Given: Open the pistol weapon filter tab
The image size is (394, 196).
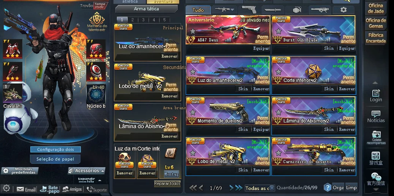Looking at the screenshot, I should (249, 10).
